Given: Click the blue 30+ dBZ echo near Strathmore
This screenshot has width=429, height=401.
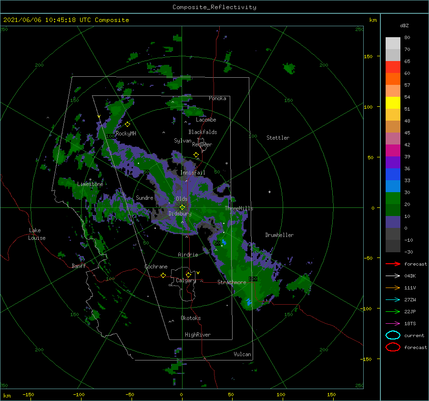Looking at the screenshot, I should coord(248,302).
